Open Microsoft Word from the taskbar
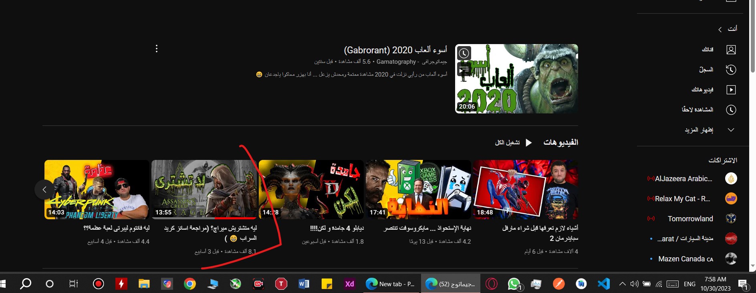The height and width of the screenshot is (293, 756). 304,284
